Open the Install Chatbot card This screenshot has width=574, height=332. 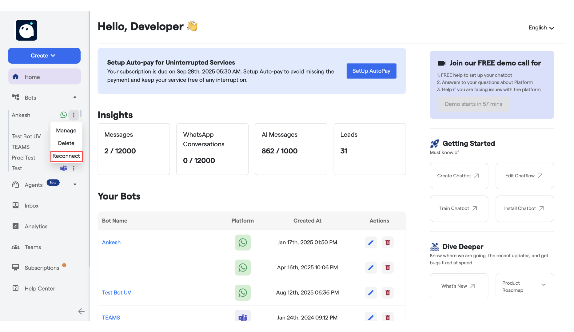(x=524, y=208)
